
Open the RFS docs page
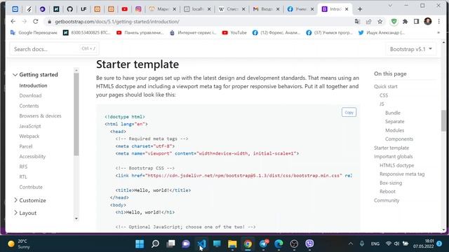coord(23,167)
